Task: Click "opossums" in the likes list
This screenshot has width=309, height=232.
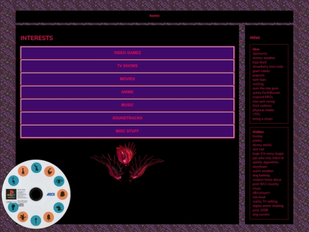Action: 260,53
